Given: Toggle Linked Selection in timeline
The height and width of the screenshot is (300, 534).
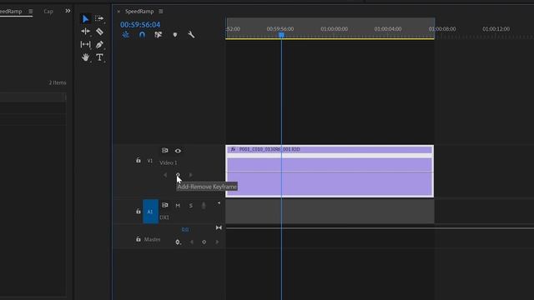Looking at the screenshot, I should (x=159, y=35).
